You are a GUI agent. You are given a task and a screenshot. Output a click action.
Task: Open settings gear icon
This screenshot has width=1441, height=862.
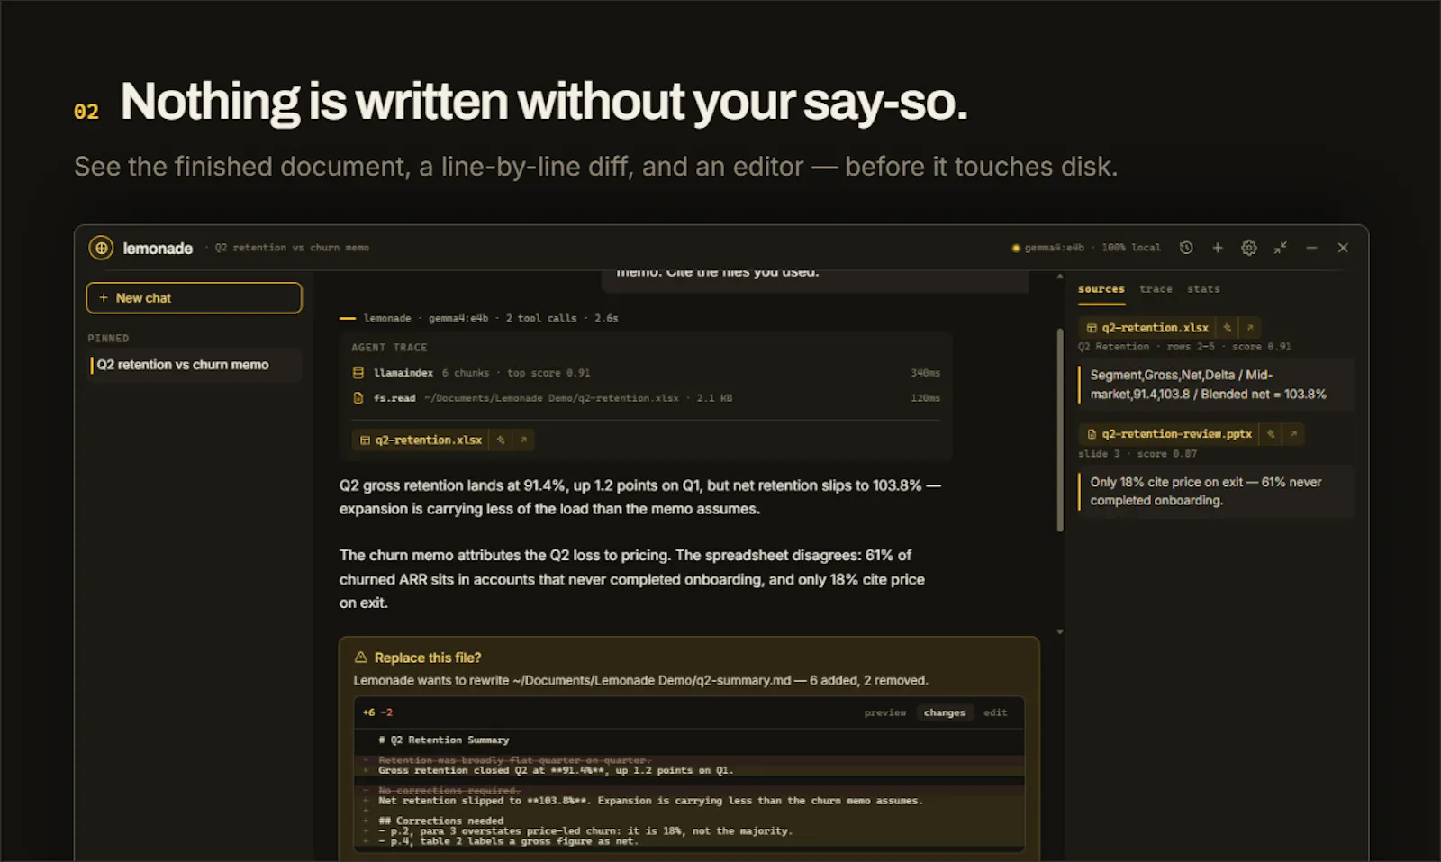(1249, 248)
